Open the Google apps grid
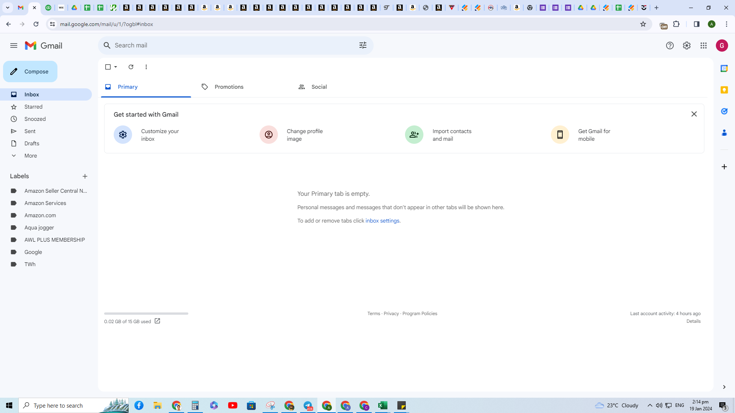 (704, 46)
